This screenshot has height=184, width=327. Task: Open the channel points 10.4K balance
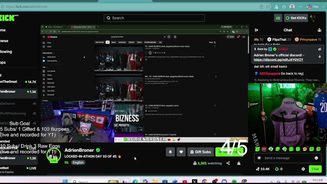pyautogui.click(x=263, y=169)
